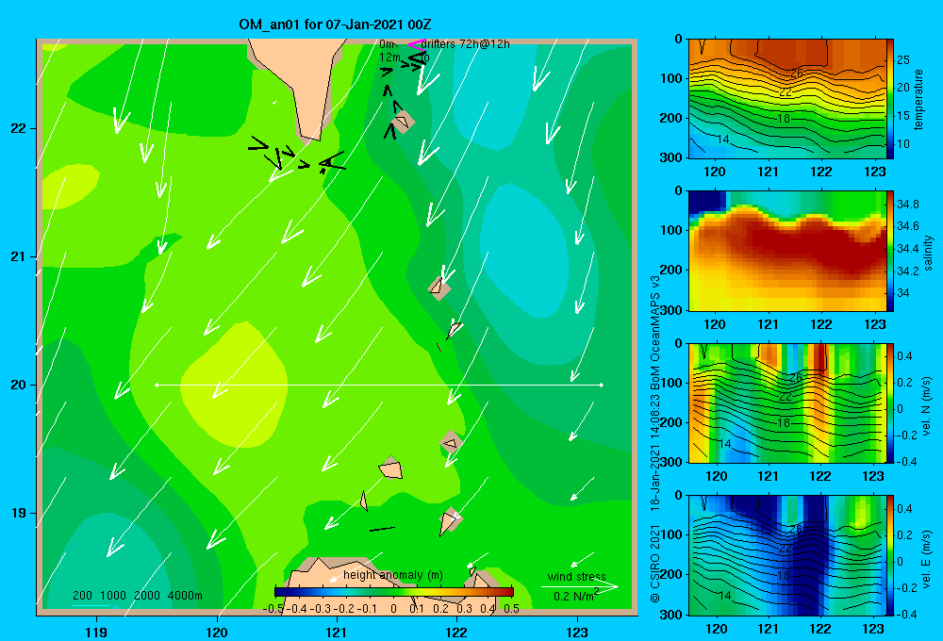
Task: Click the title 'OM_an01 for 07-Jan-2021 00Z'
Action: coord(335,25)
